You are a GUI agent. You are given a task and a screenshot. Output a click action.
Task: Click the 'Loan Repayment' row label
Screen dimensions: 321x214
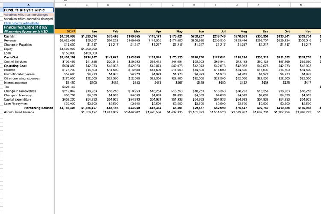[16, 104]
